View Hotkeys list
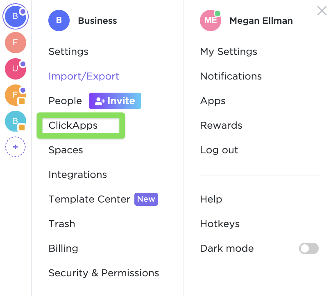The image size is (331, 296). [220, 224]
